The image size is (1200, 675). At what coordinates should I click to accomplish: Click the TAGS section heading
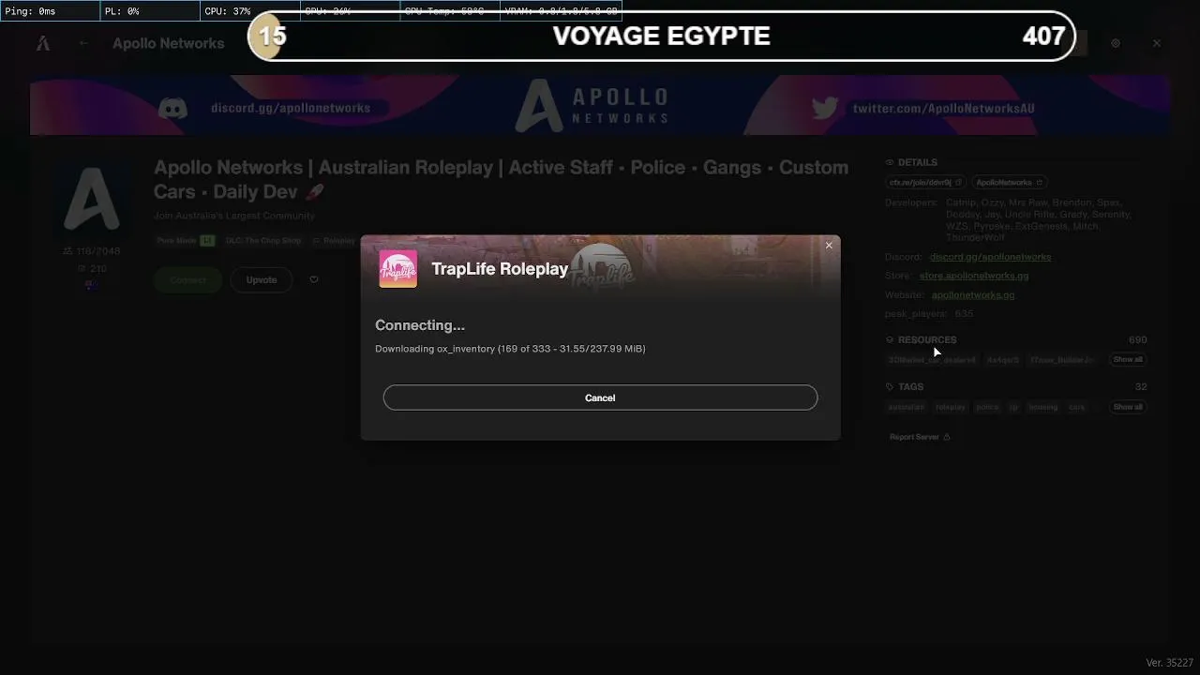(x=910, y=386)
